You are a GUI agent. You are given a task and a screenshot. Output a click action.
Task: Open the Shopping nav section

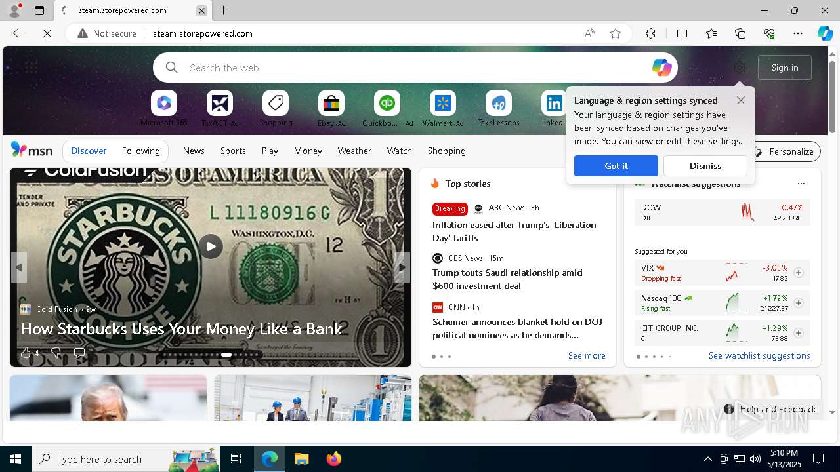(x=447, y=151)
